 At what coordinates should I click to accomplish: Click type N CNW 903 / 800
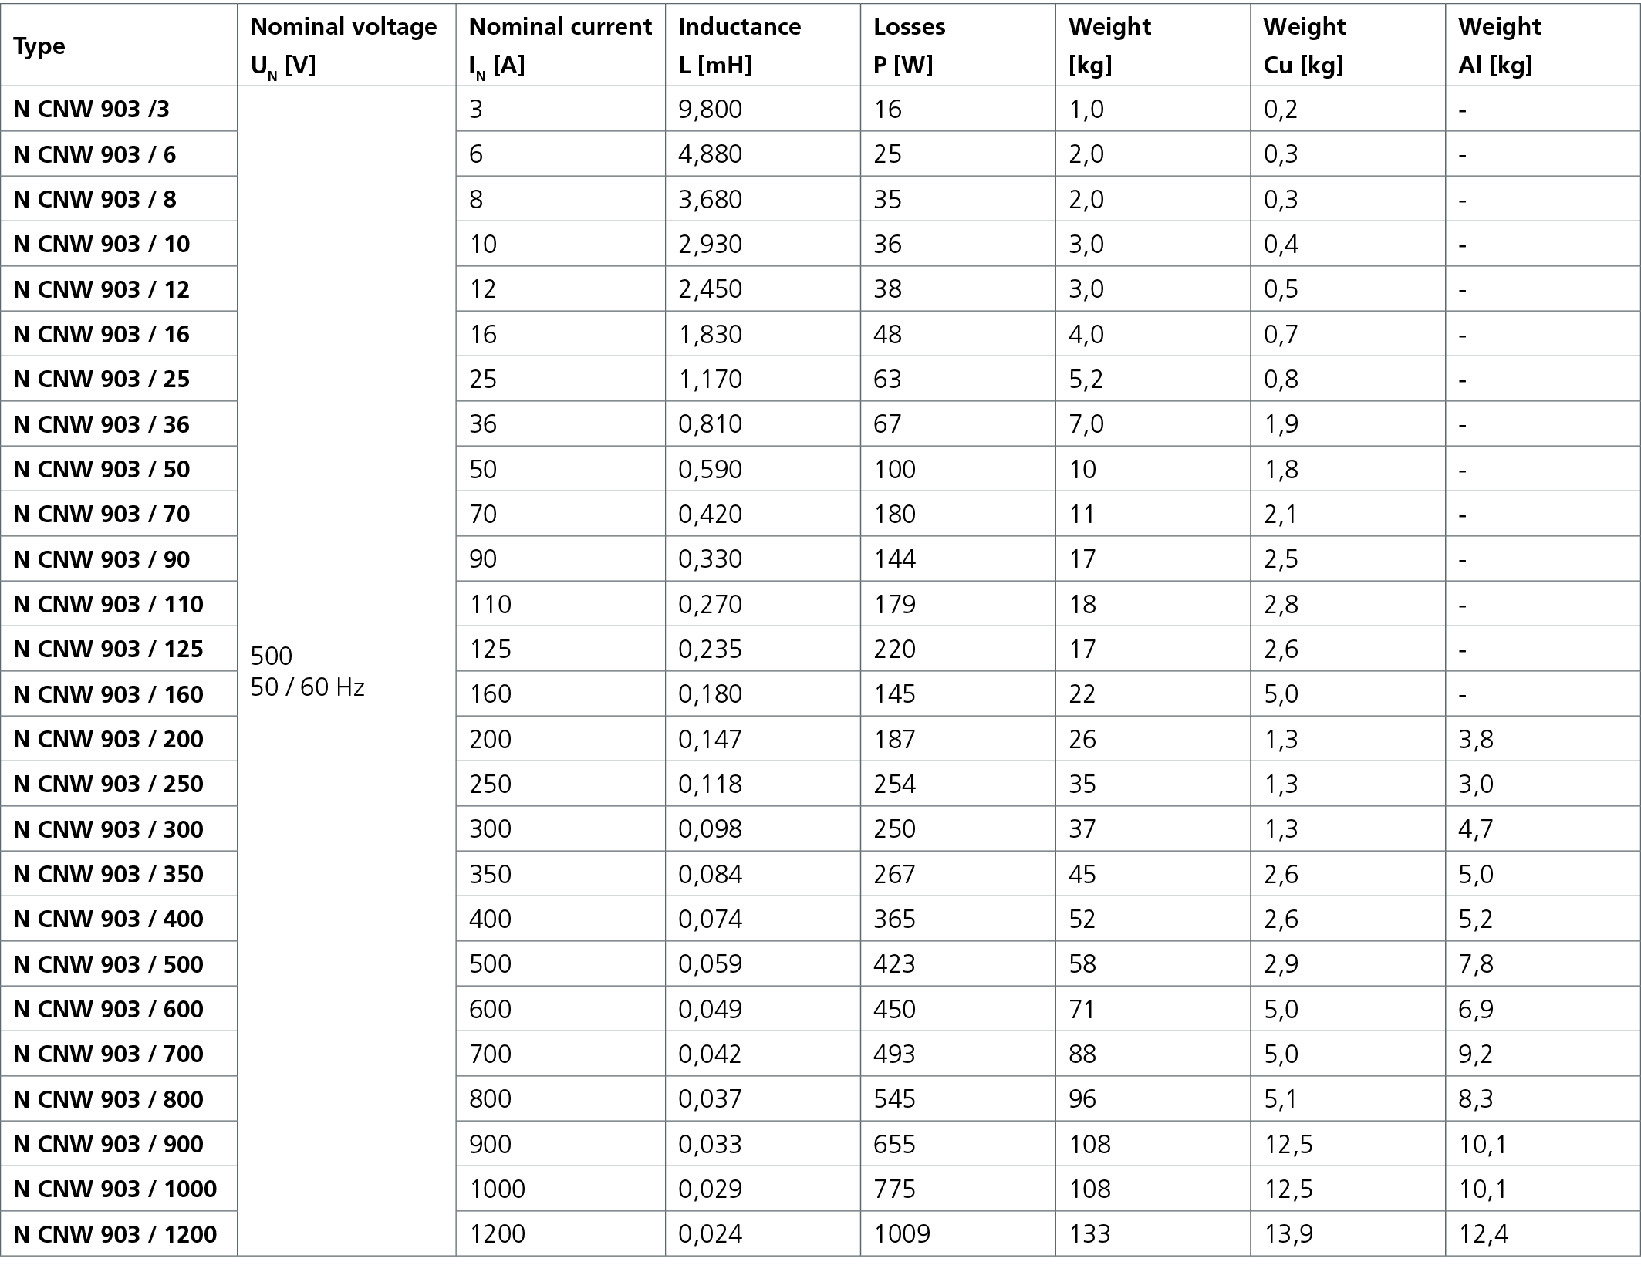pos(108,1098)
